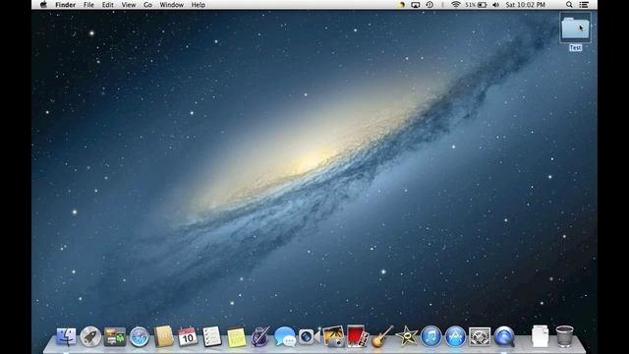Open the Help menu

199,5
